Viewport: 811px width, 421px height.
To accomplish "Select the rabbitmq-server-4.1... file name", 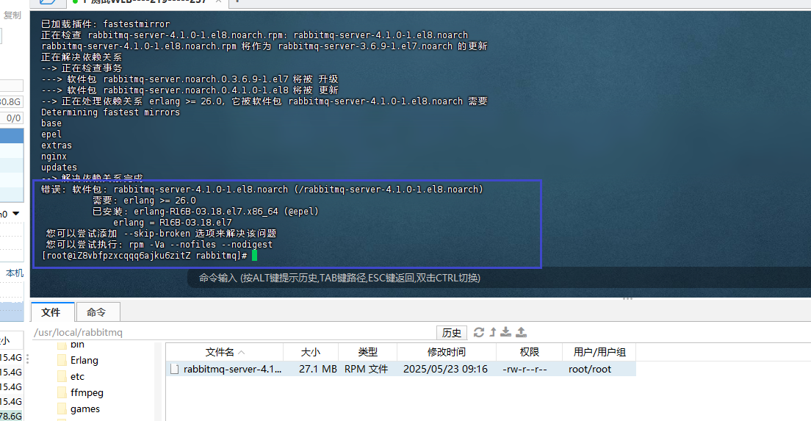I will pyautogui.click(x=232, y=370).
